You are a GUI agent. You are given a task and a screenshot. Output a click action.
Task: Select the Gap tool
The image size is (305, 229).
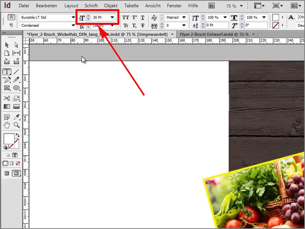(16, 53)
